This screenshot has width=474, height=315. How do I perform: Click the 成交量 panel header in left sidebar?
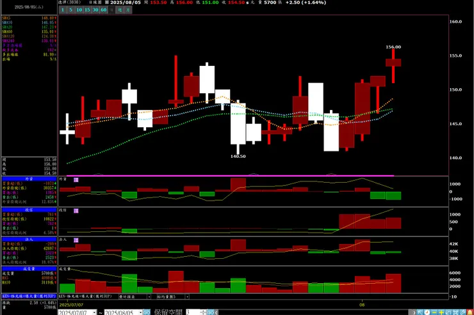click(29, 268)
